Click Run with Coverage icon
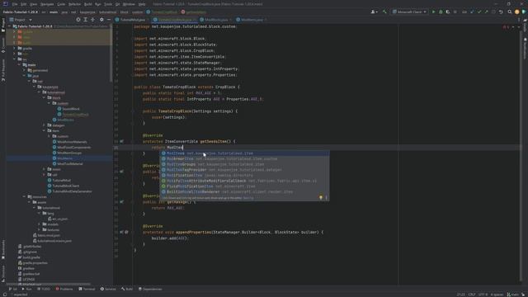The height and width of the screenshot is (297, 528). click(x=447, y=12)
